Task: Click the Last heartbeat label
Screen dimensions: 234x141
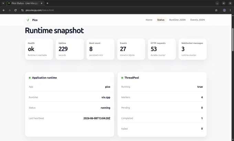Action: [x=36, y=118]
